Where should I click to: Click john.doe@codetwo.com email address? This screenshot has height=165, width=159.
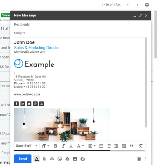coord(30,52)
